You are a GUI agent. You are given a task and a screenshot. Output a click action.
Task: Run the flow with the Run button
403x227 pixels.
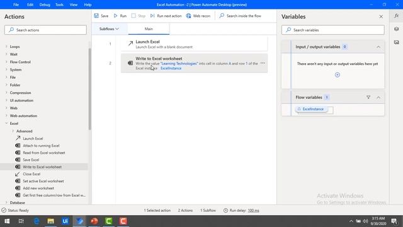click(120, 16)
